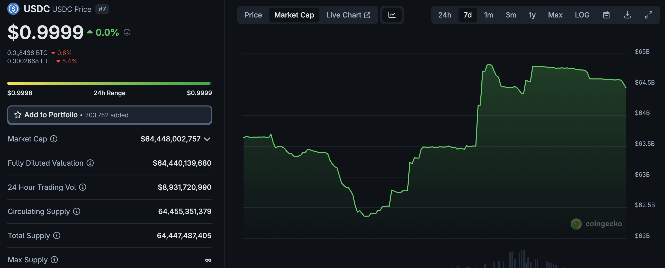Click external link icon on Live Chart
This screenshot has height=268, width=665.
367,15
